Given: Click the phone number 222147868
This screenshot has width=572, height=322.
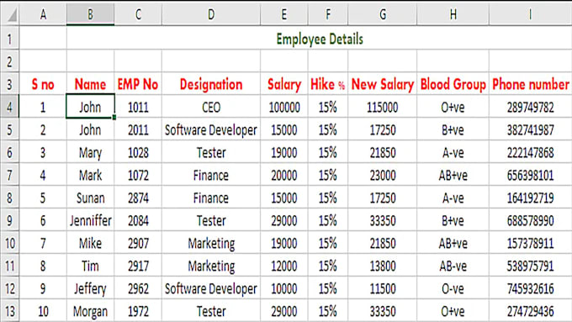Looking at the screenshot, I should [531, 152].
